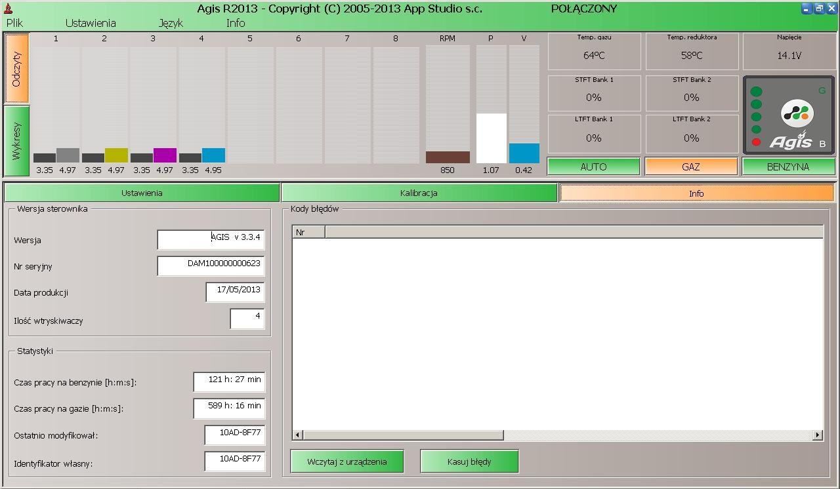Click the Kasuj błędy button
The width and height of the screenshot is (840, 489).
(x=469, y=461)
